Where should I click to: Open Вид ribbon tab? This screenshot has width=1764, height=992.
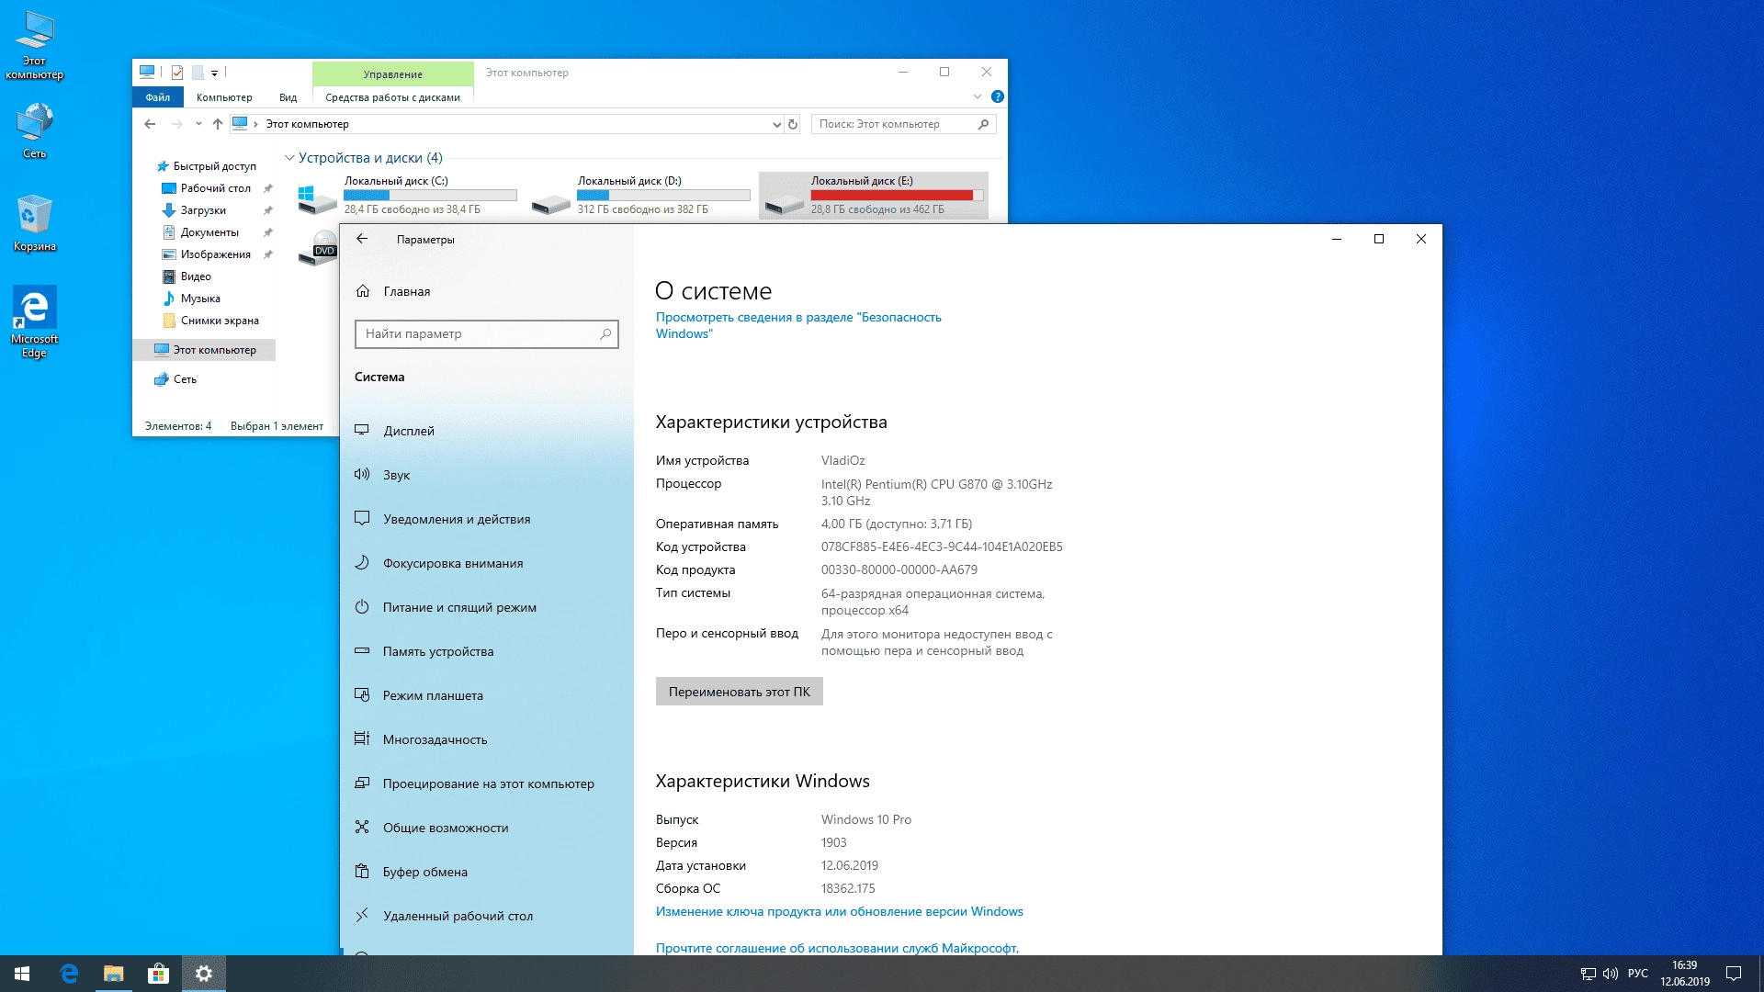tap(288, 97)
